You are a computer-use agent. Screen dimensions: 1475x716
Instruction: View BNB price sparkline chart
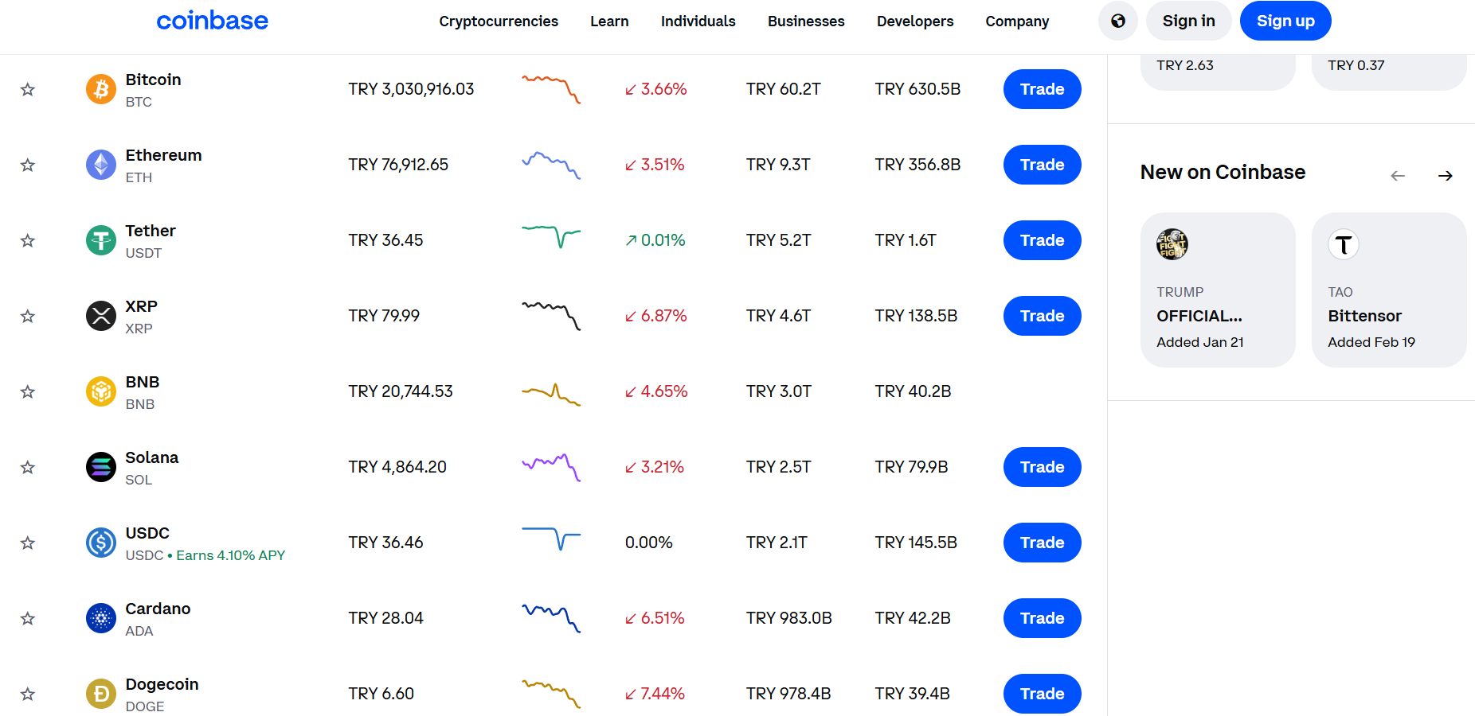click(551, 394)
